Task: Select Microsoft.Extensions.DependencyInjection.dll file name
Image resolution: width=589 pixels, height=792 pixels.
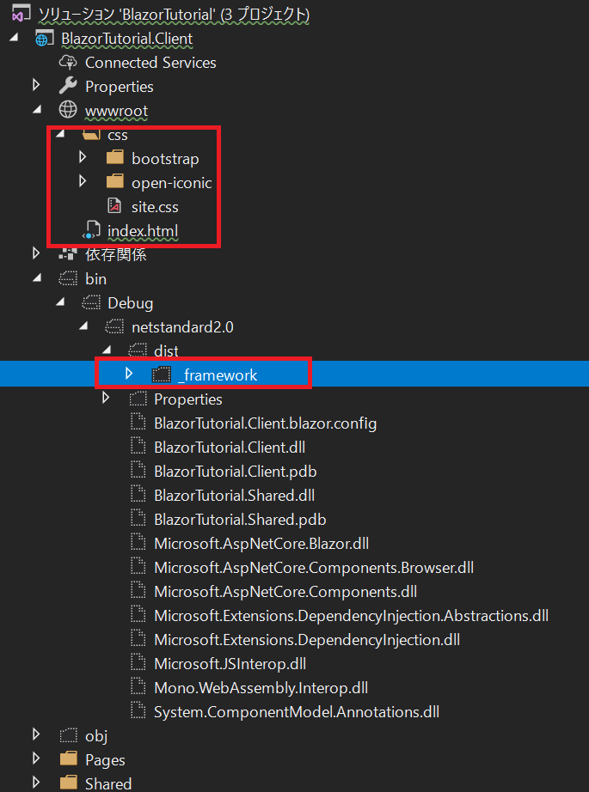Action: [x=307, y=640]
